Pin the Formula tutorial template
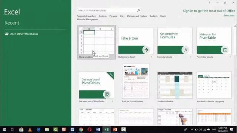 [191, 57]
